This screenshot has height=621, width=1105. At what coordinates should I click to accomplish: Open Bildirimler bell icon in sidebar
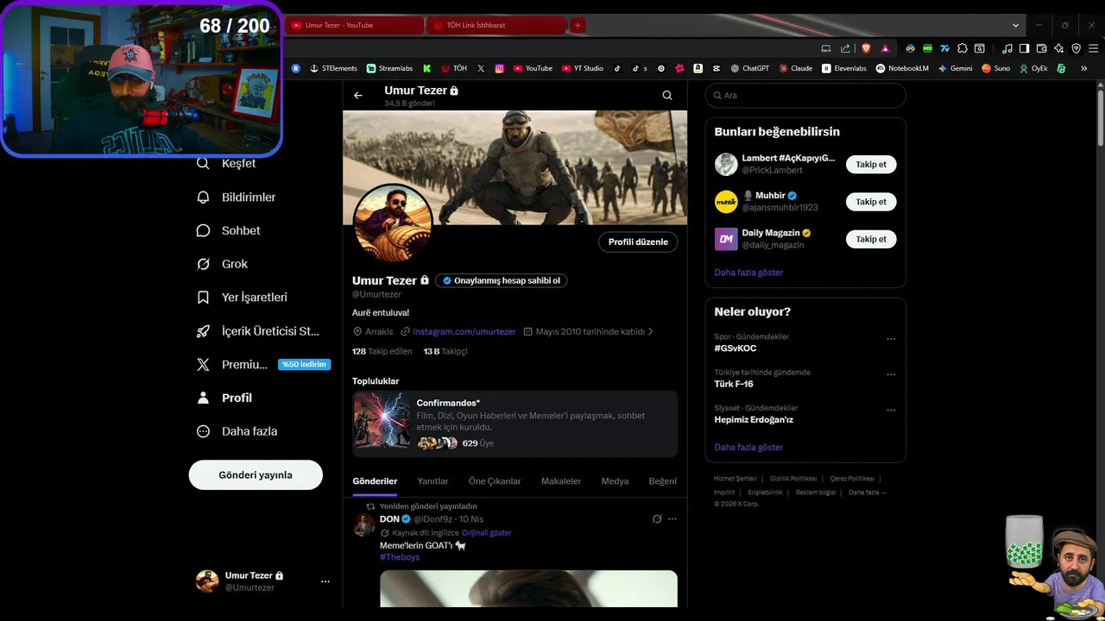[203, 197]
